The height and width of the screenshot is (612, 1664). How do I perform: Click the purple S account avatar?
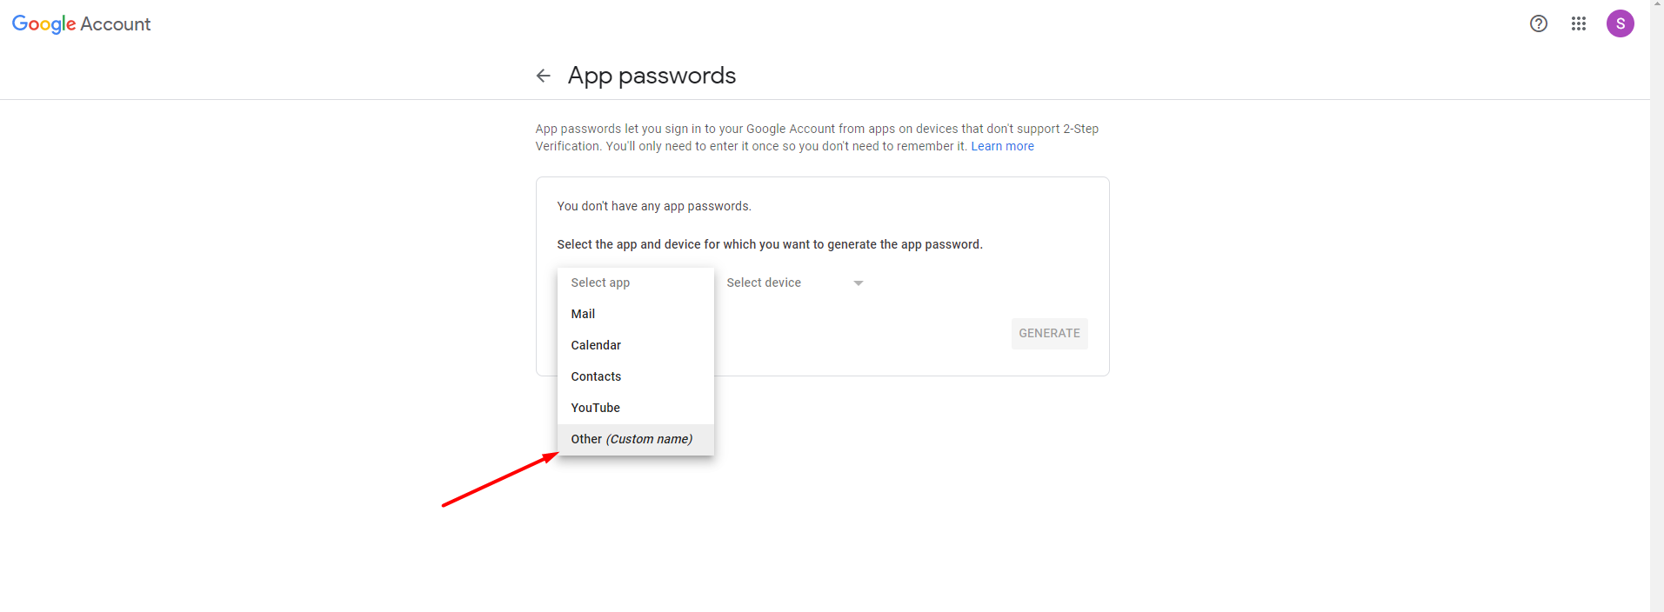[x=1620, y=23]
